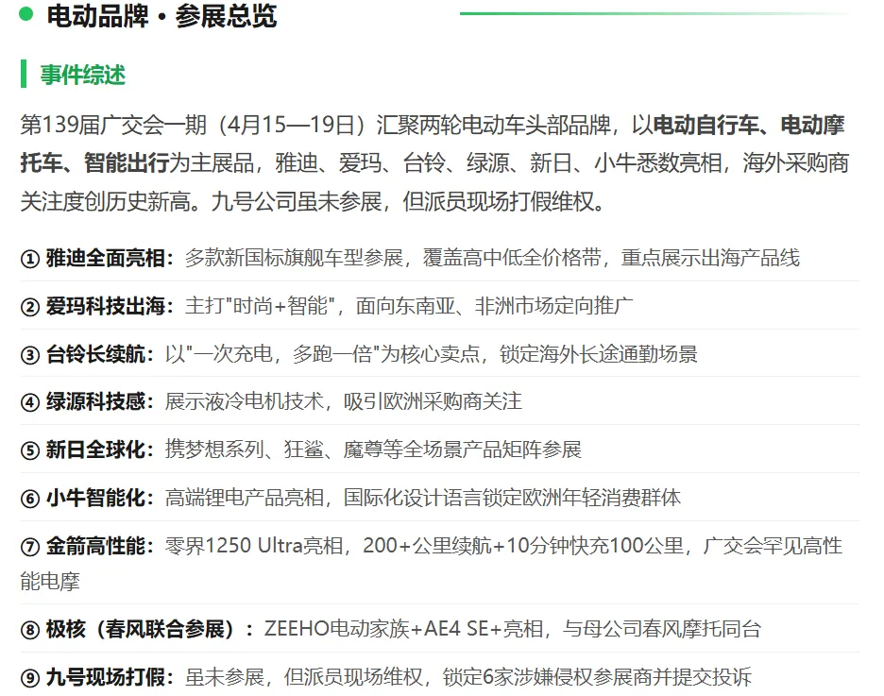884x696 pixels.
Task: Click the bold label '九号现场打假'
Action: coord(106,677)
